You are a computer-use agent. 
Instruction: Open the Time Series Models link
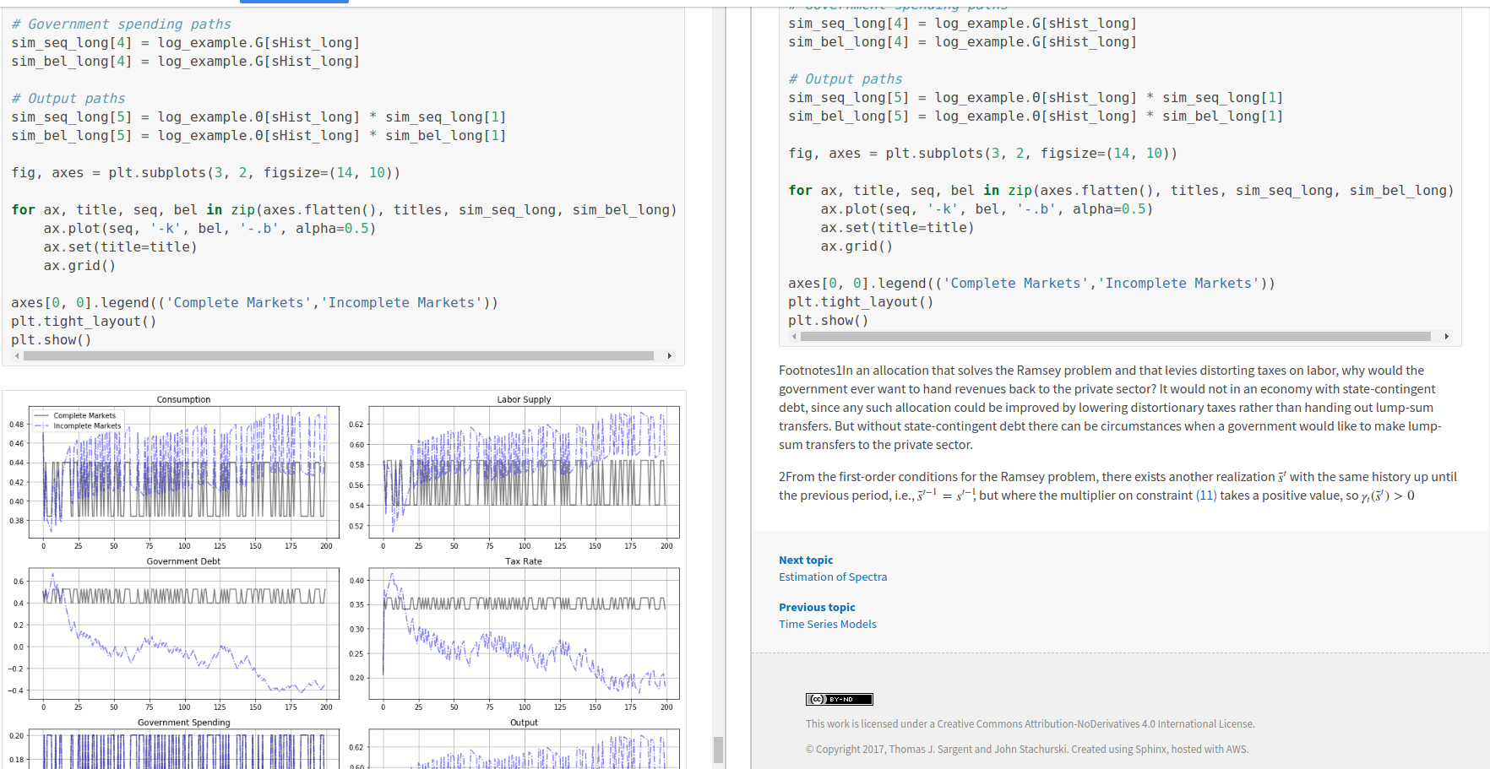tap(828, 625)
